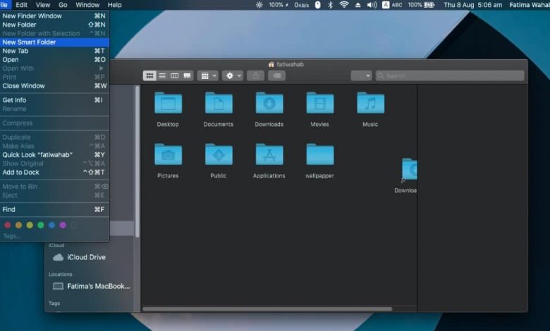550x331 pixels.
Task: Open the Edit menu in menu bar
Action: (21, 5)
